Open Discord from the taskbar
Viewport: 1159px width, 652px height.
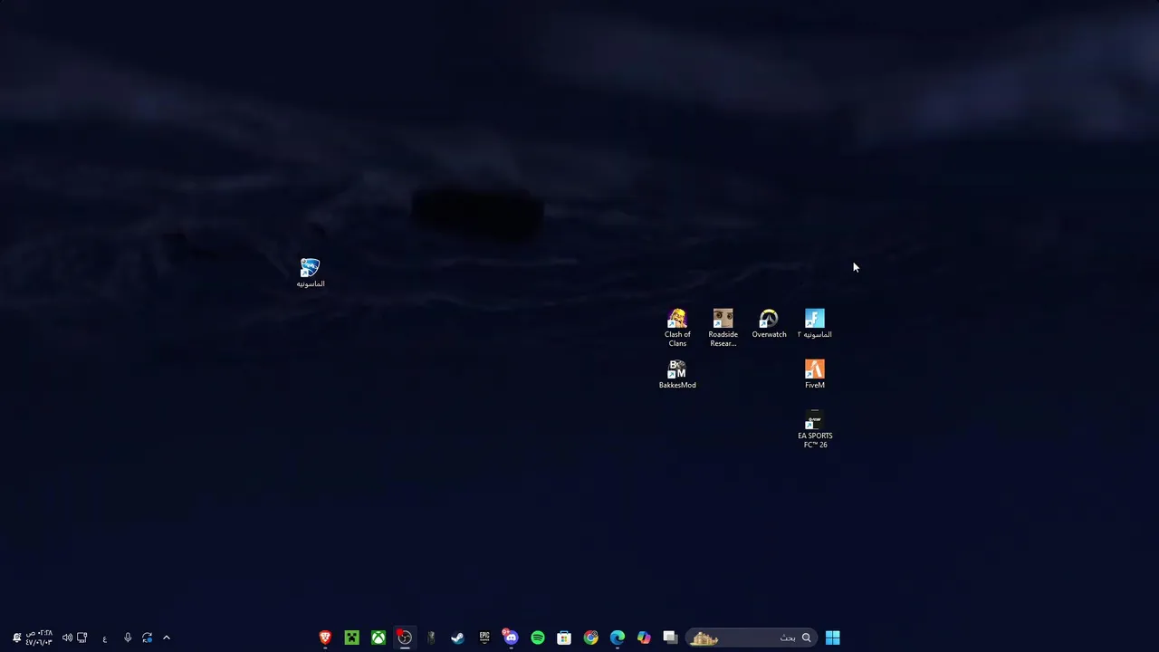(511, 638)
